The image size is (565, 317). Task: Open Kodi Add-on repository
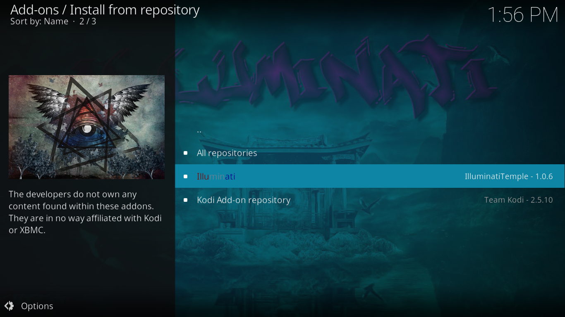(x=370, y=200)
